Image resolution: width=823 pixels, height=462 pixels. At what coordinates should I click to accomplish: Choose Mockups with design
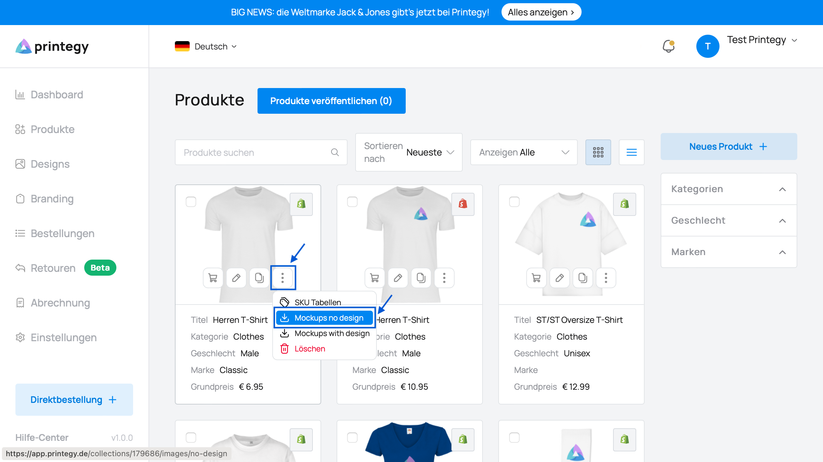(x=324, y=333)
